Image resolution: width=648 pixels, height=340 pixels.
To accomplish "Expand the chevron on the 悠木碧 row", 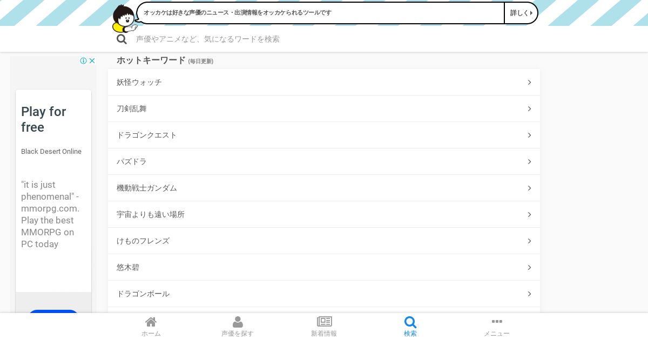I will [529, 268].
